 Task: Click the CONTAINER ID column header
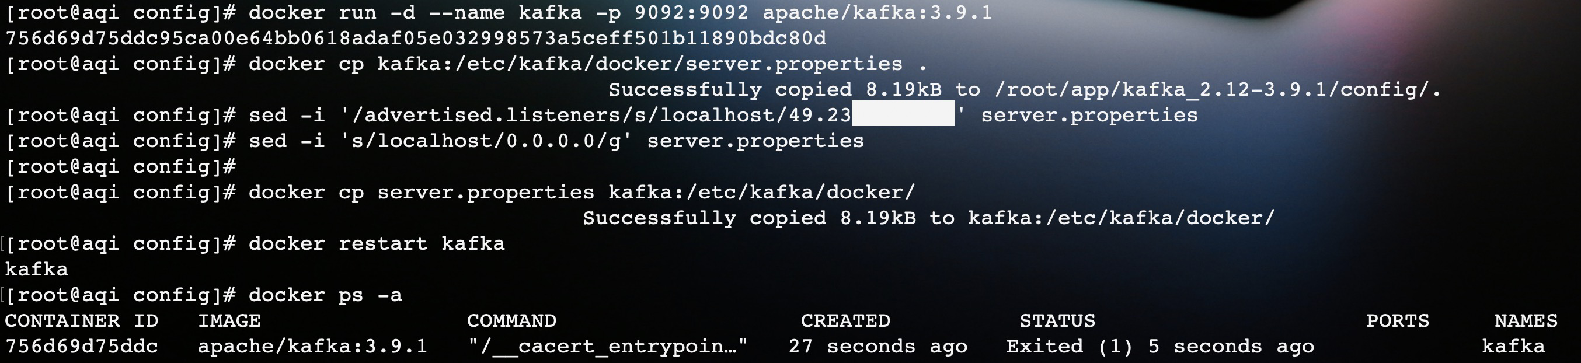click(82, 321)
